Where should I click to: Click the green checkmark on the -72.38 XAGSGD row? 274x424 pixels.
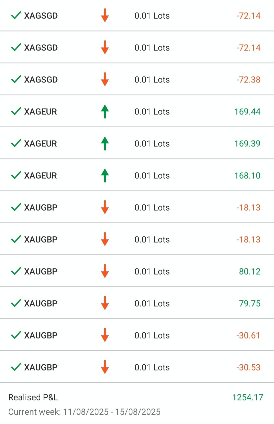pos(16,80)
